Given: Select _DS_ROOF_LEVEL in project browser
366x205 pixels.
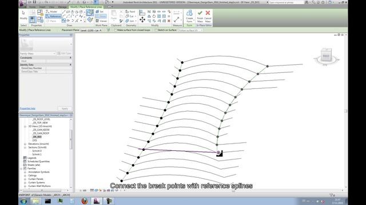Looking at the screenshot, I should [x=41, y=119].
